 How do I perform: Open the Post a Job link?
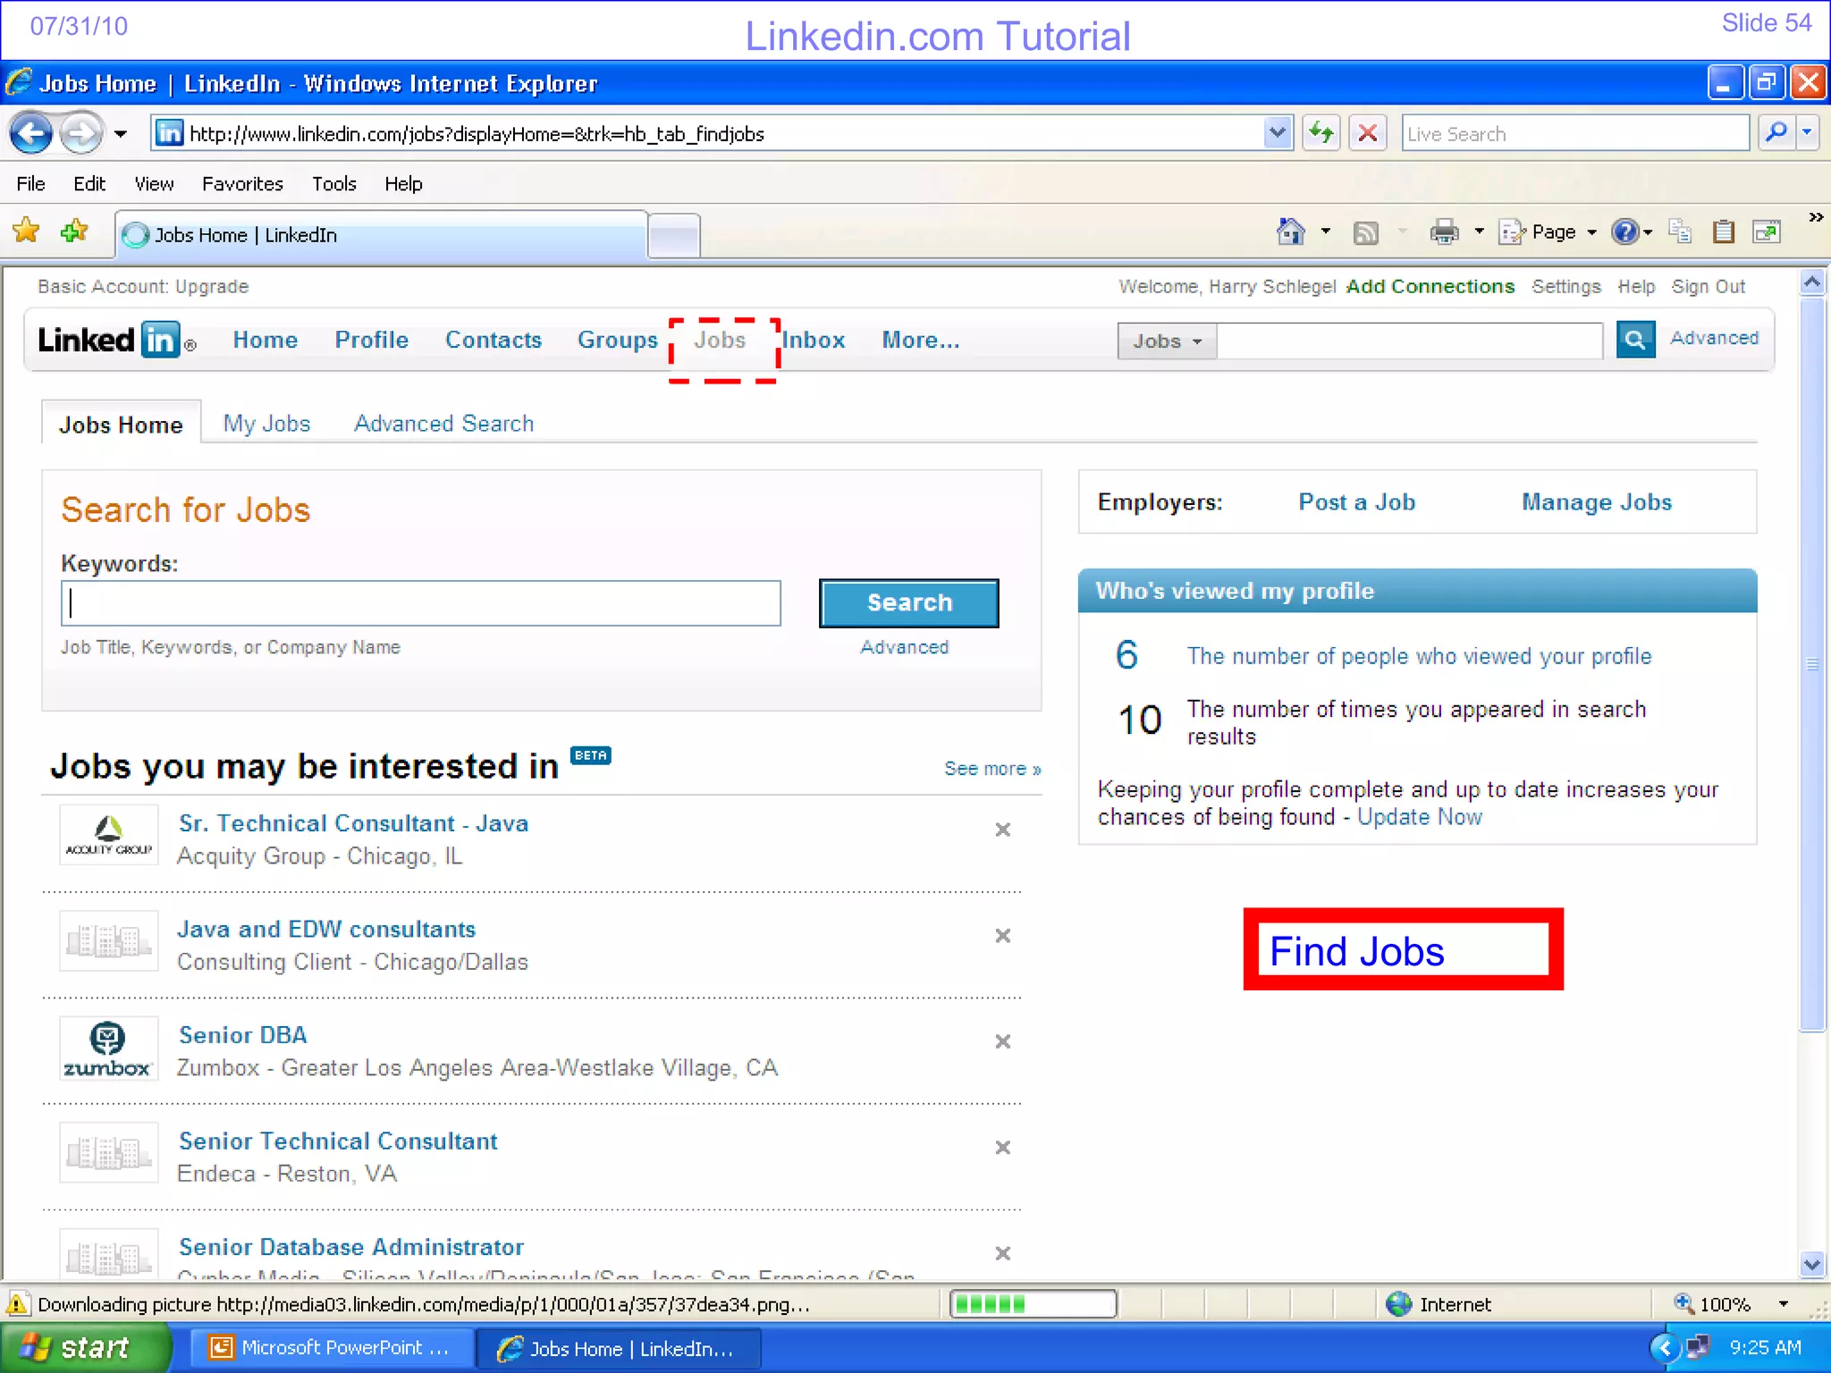[1356, 502]
